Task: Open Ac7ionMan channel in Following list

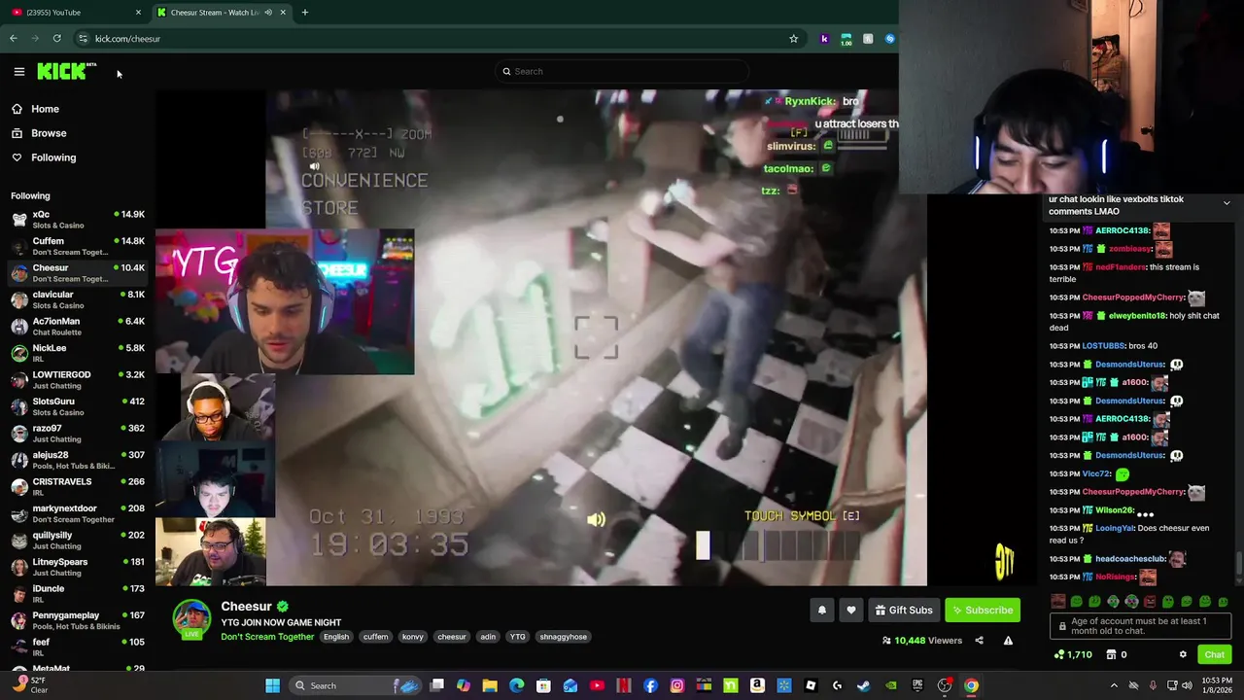Action: [x=78, y=327]
